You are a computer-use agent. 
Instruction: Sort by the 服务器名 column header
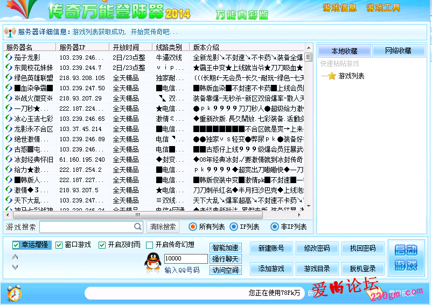point(30,47)
